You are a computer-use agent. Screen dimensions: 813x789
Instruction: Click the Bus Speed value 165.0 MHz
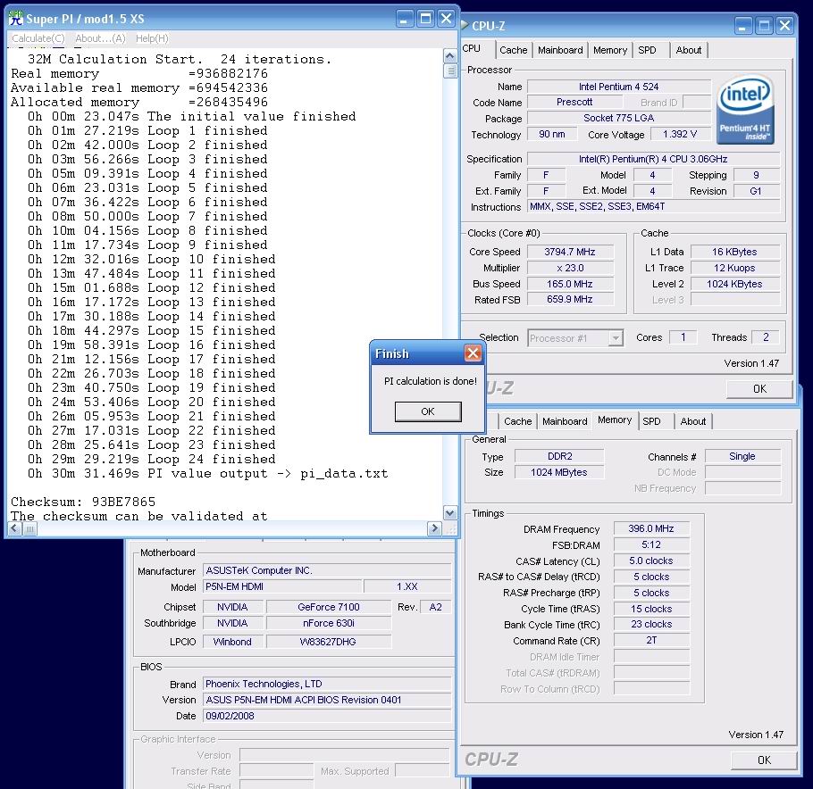click(x=570, y=284)
